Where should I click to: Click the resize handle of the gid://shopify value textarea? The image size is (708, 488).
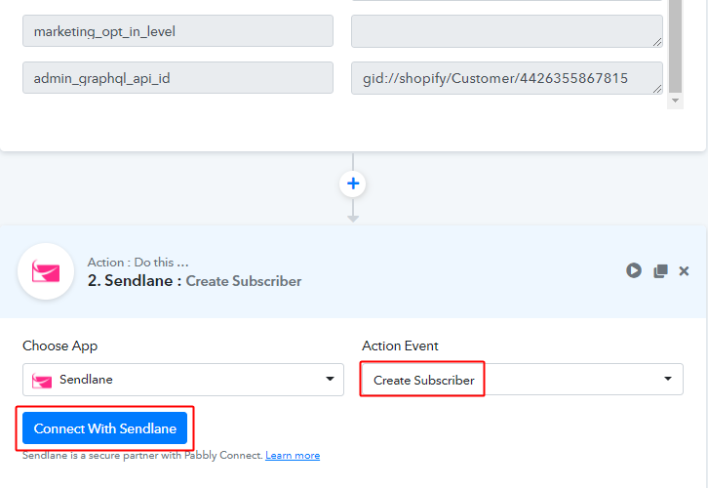pyautogui.click(x=657, y=89)
